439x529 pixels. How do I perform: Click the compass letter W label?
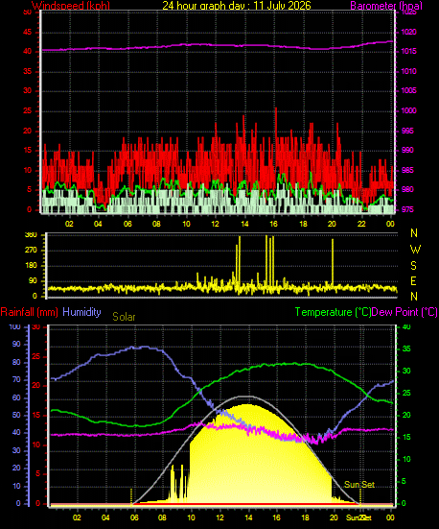tap(415, 250)
